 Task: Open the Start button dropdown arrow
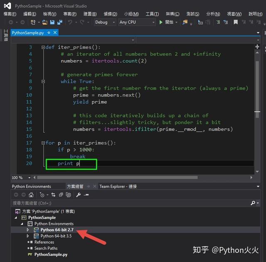pyautogui.click(x=176, y=22)
